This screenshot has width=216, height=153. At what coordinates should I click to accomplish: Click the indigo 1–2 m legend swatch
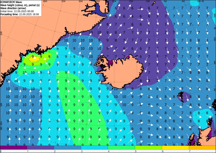pyautogui.click(x=40, y=148)
